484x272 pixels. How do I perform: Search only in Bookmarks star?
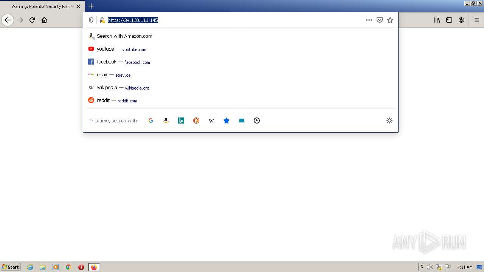226,121
